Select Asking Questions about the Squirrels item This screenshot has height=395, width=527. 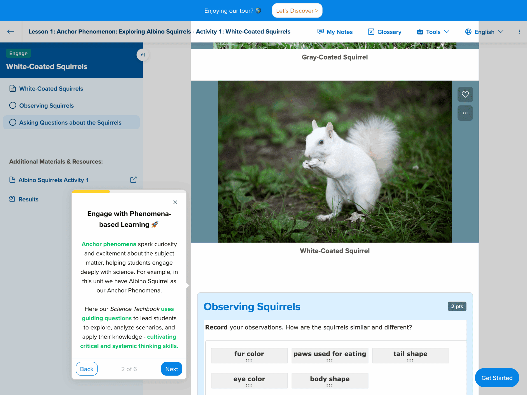click(x=70, y=122)
